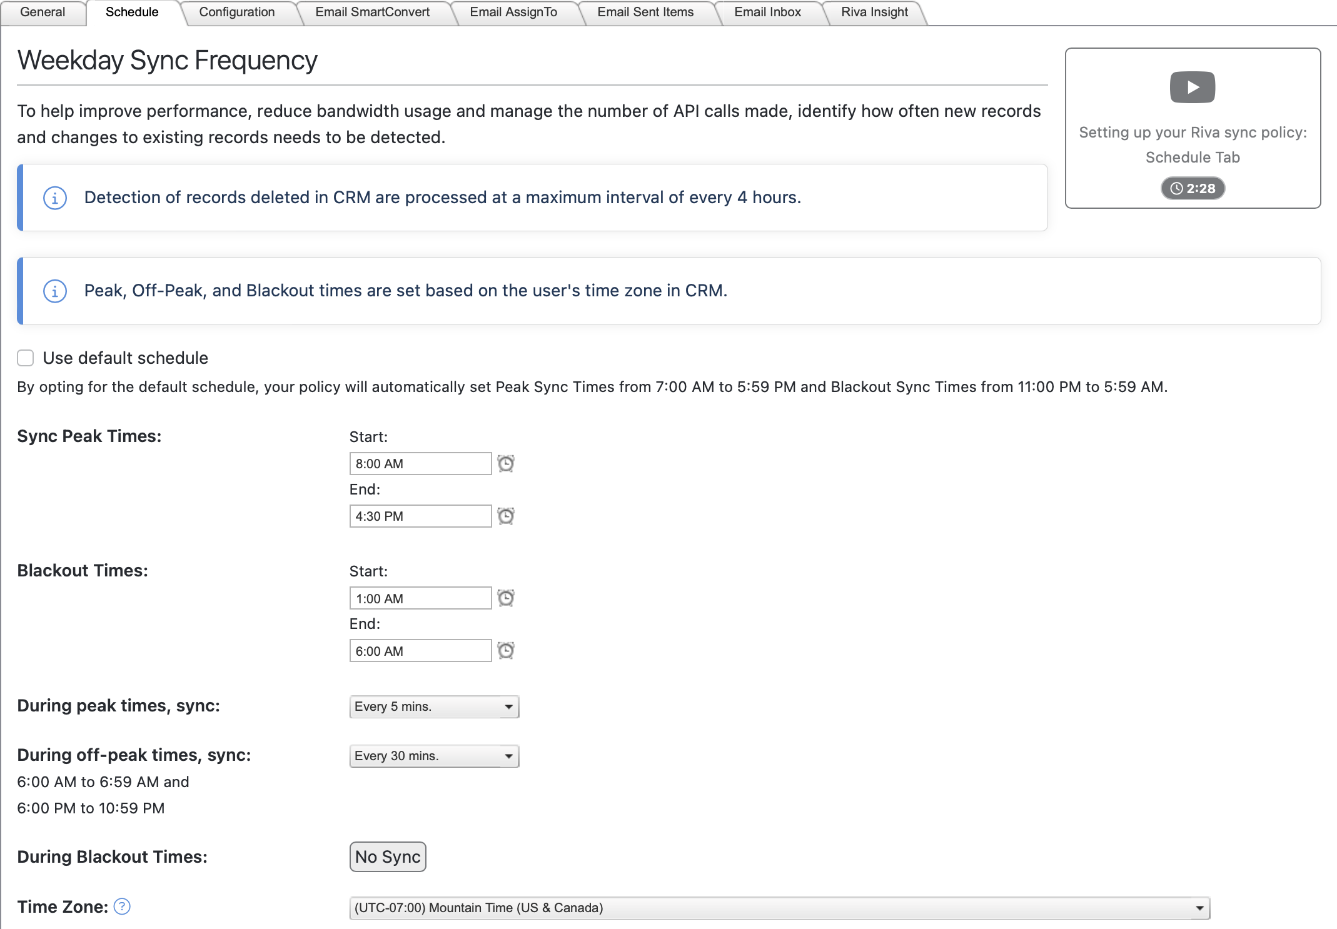Switch to the Configuration tab
This screenshot has height=929, width=1337.
click(237, 12)
